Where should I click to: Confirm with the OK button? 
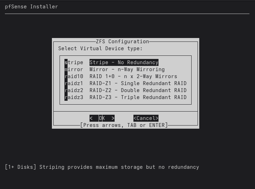pyautogui.click(x=102, y=118)
